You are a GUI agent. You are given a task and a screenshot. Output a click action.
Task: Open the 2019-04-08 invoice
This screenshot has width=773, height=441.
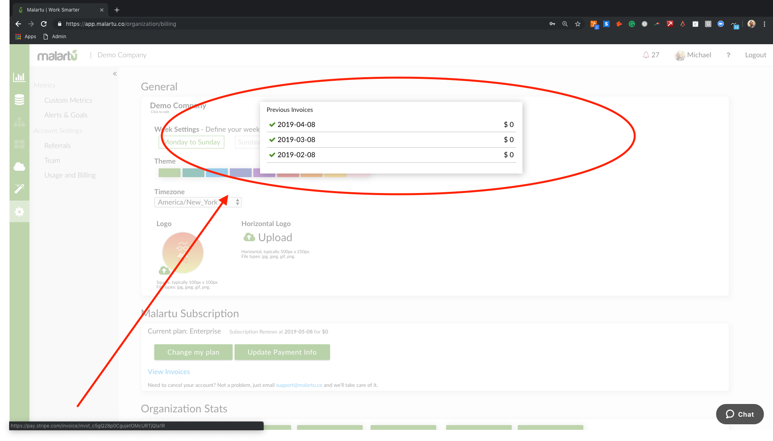pyautogui.click(x=391, y=125)
